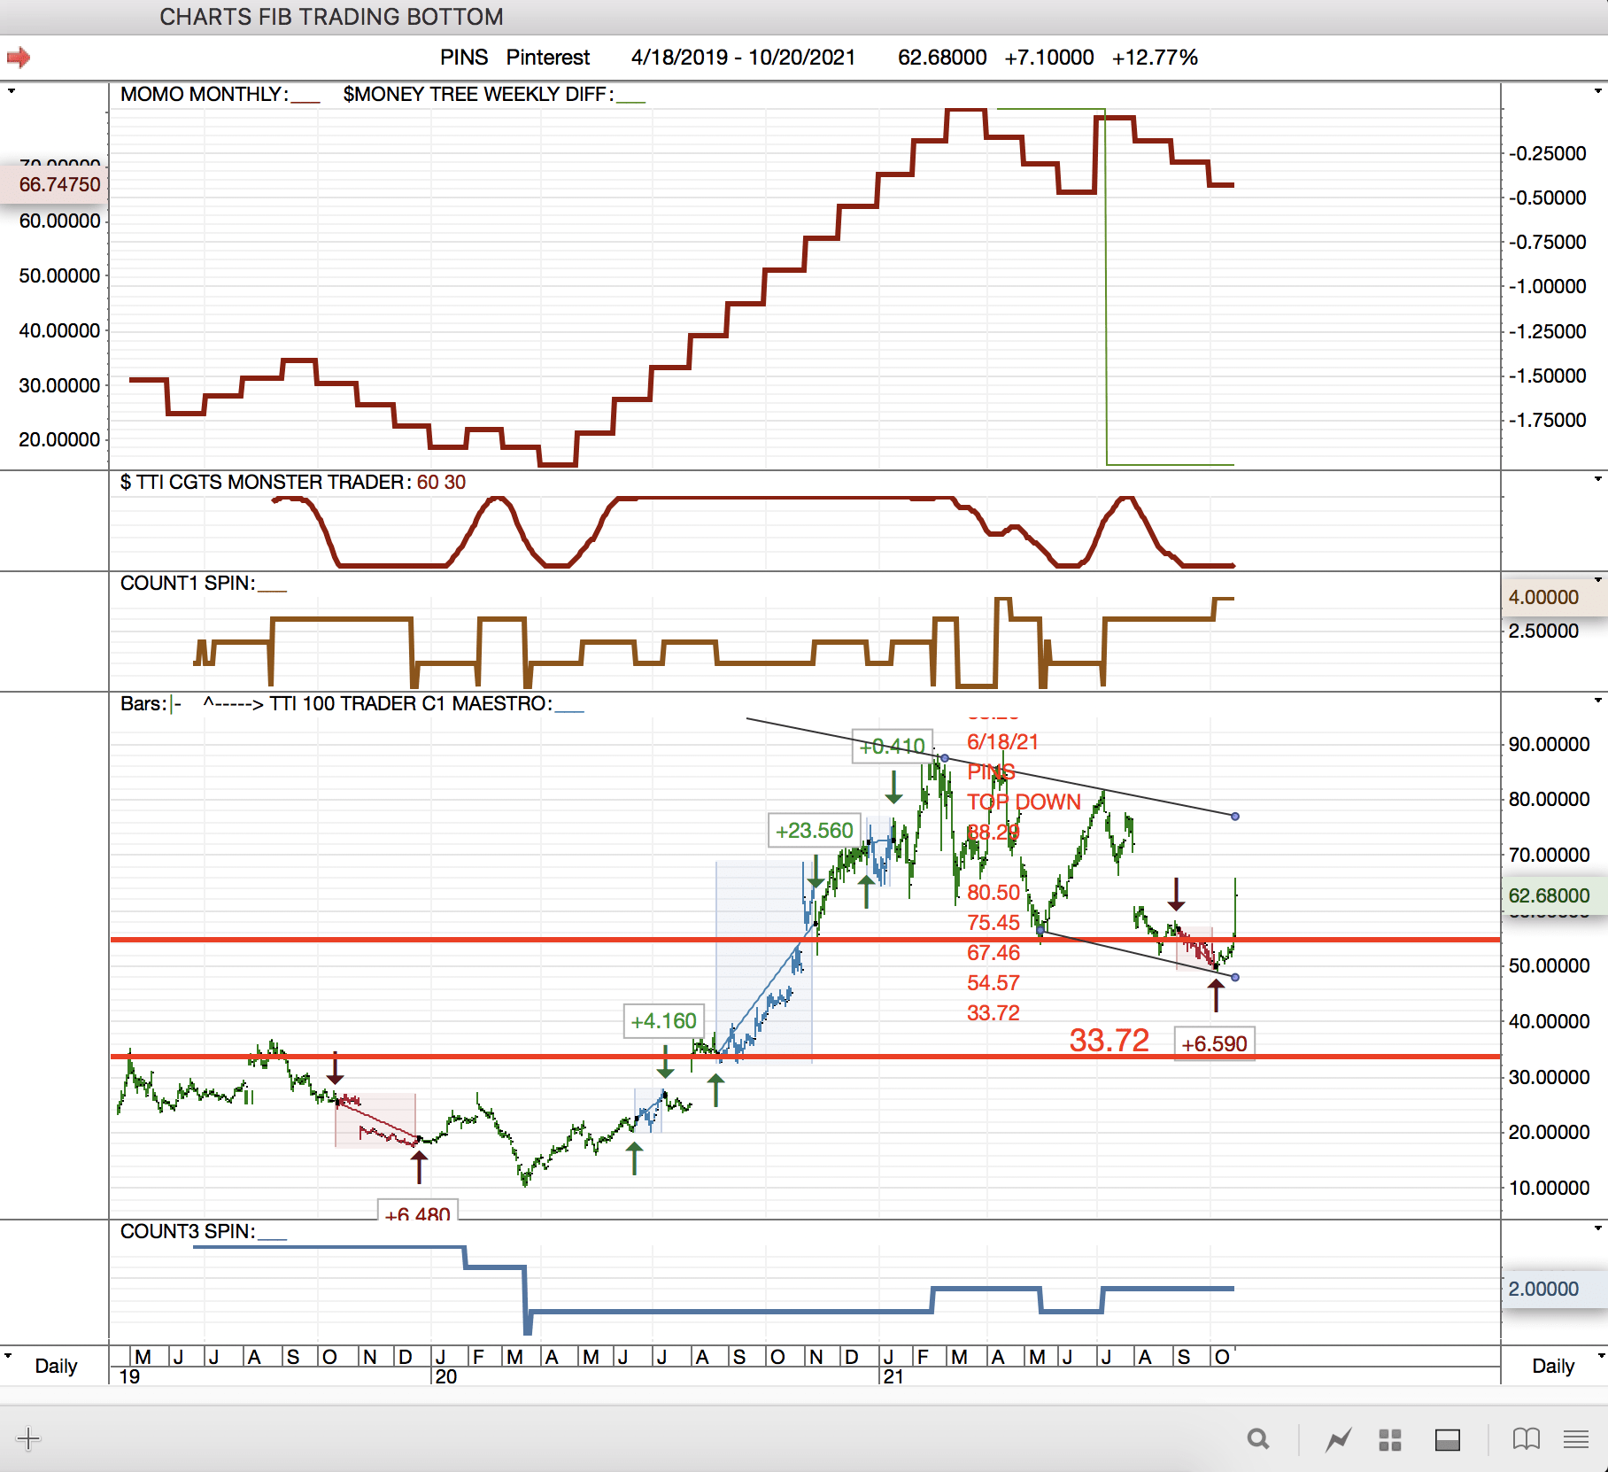Click the 2.00000 value on the COUNT3 axis
1608x1472 pixels.
pos(1543,1289)
